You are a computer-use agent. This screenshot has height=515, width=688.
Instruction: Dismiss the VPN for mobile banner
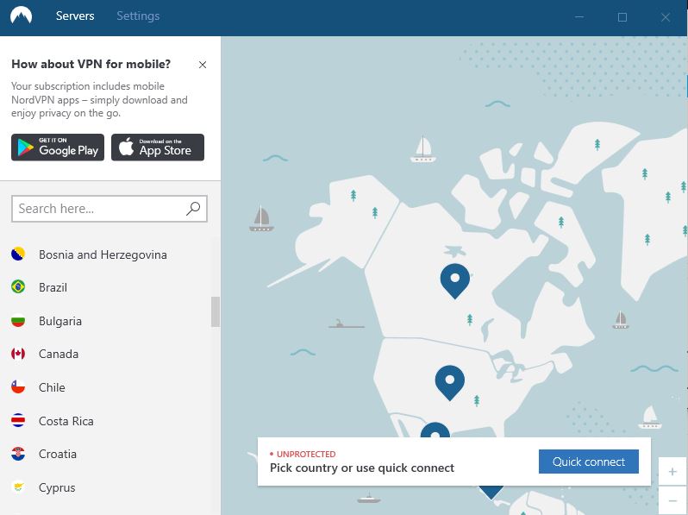pyautogui.click(x=203, y=65)
